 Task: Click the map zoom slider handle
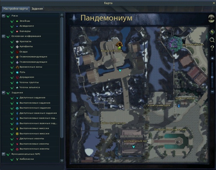[212, 77]
